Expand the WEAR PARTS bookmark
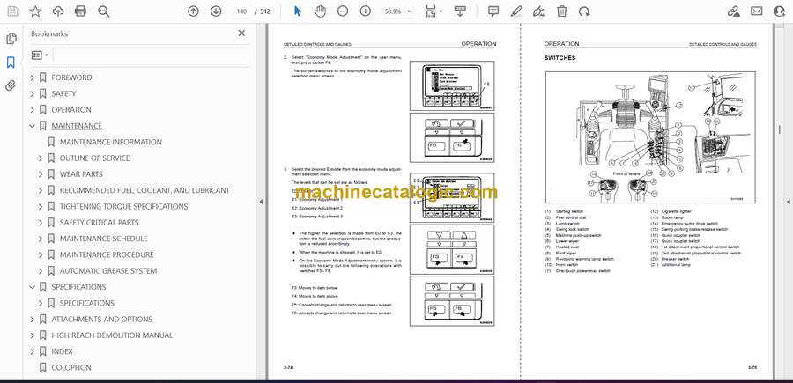 pyautogui.click(x=41, y=174)
